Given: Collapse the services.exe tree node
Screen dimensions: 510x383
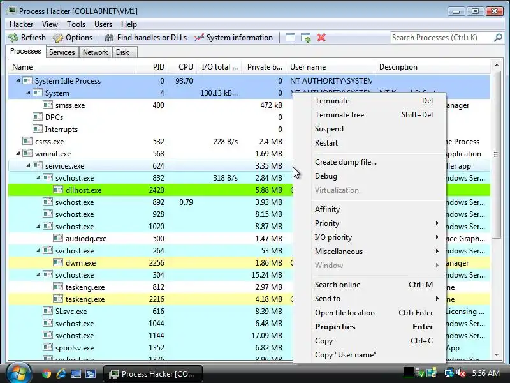Looking at the screenshot, I should [28, 165].
